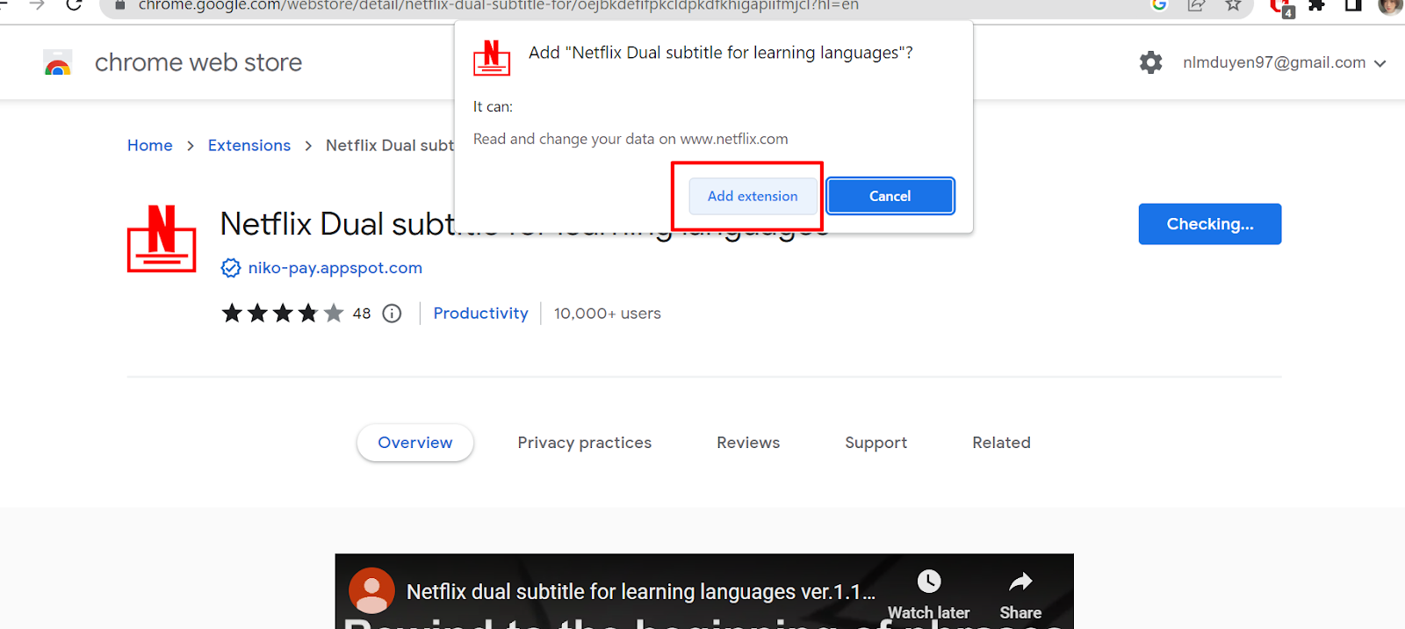This screenshot has width=1405, height=629.
Task: Switch to Privacy practices tab
Action: point(585,443)
